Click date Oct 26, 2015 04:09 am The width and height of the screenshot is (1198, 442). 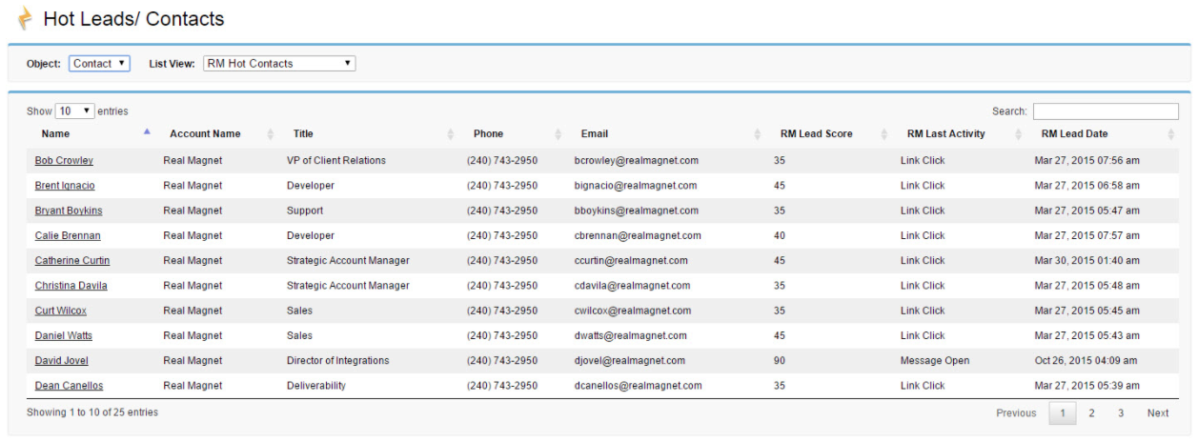tap(1086, 360)
